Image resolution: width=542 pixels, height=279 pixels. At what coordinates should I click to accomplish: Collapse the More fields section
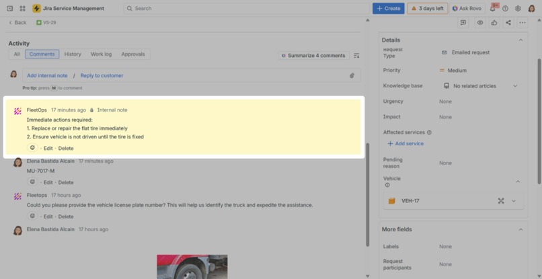click(x=520, y=229)
